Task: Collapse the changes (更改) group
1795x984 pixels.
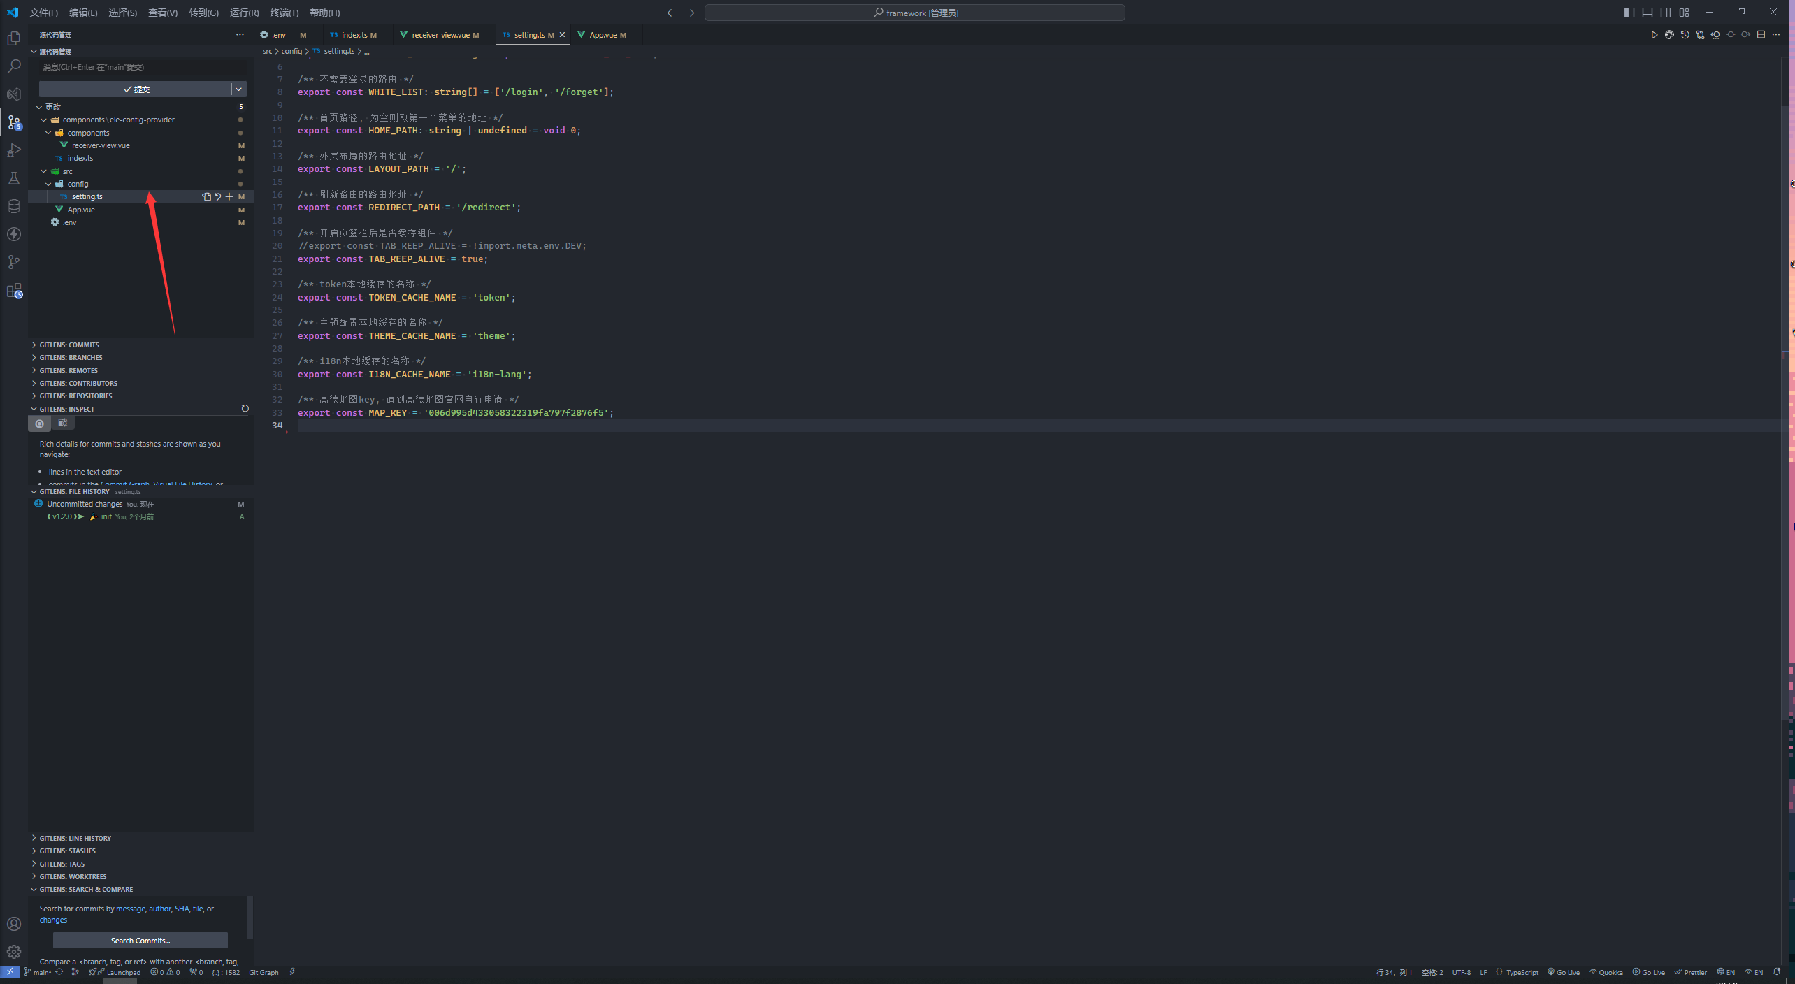Action: 39,107
